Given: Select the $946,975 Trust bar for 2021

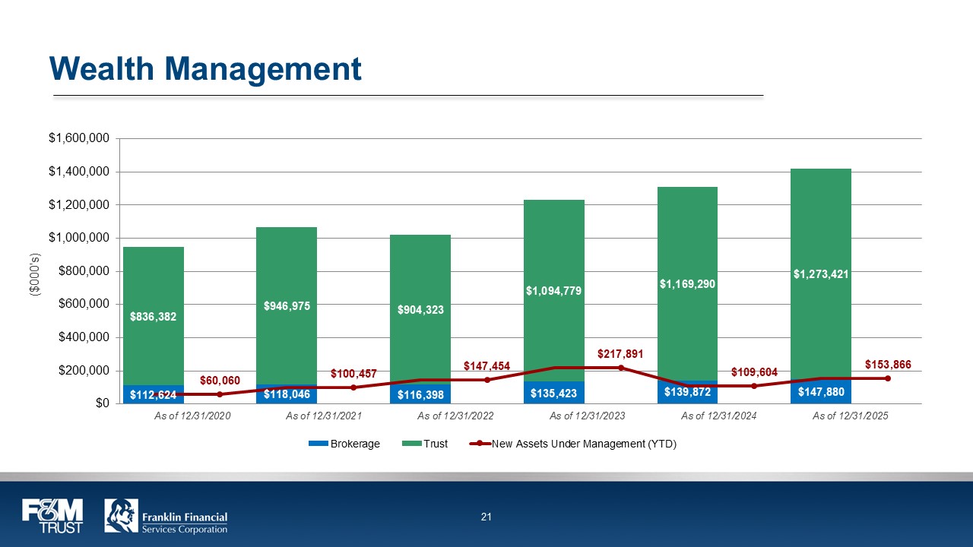Looking at the screenshot, I should pyautogui.click(x=287, y=305).
